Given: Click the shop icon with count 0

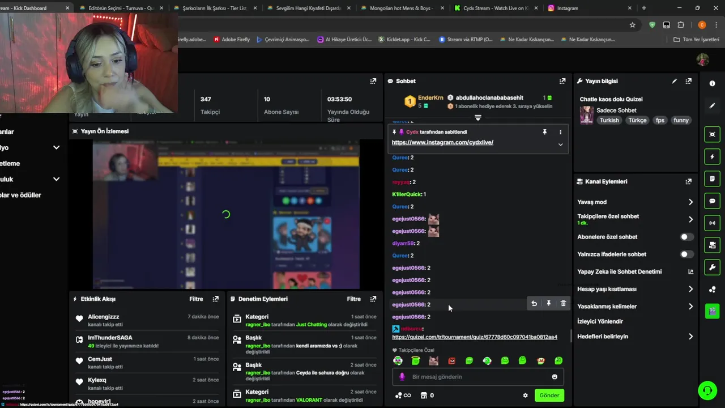Looking at the screenshot, I should (x=427, y=396).
